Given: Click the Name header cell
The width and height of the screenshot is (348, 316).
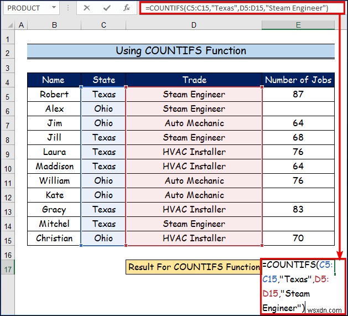Looking at the screenshot, I should point(54,80).
